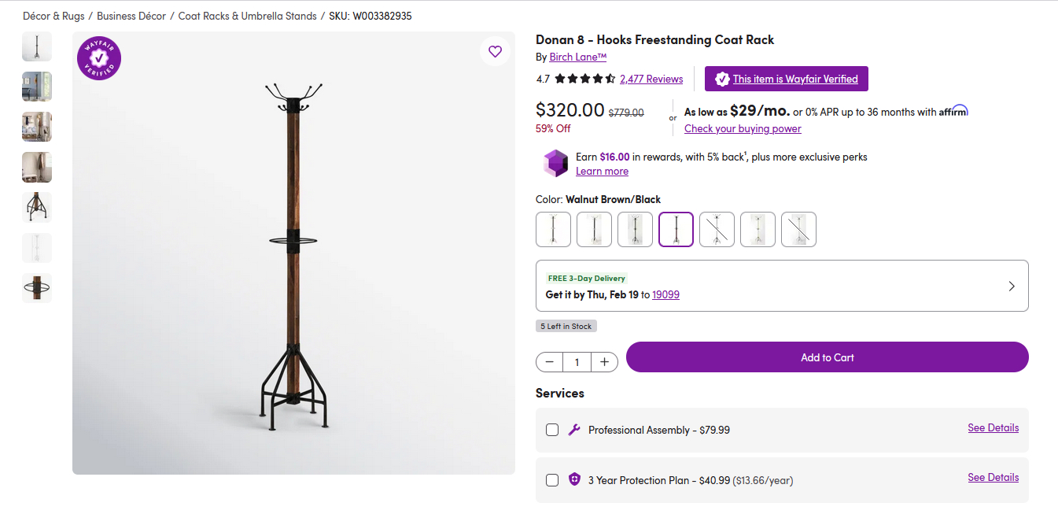The image size is (1058, 514).
Task: Click the Protection Plan shield icon
Action: tap(574, 479)
